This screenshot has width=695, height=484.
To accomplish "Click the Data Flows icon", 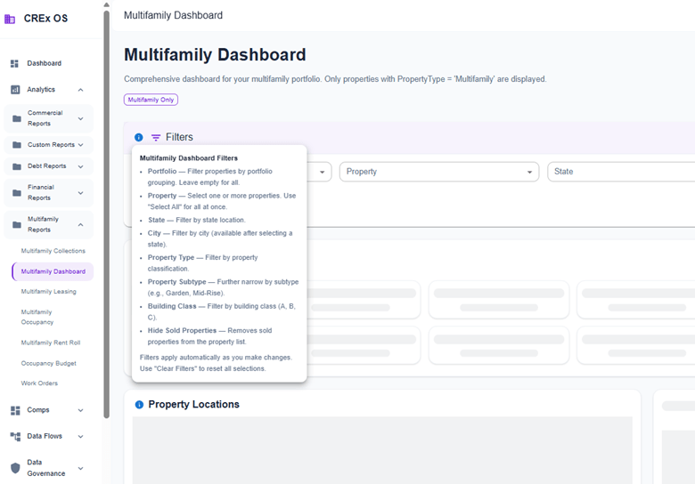I will [15, 437].
